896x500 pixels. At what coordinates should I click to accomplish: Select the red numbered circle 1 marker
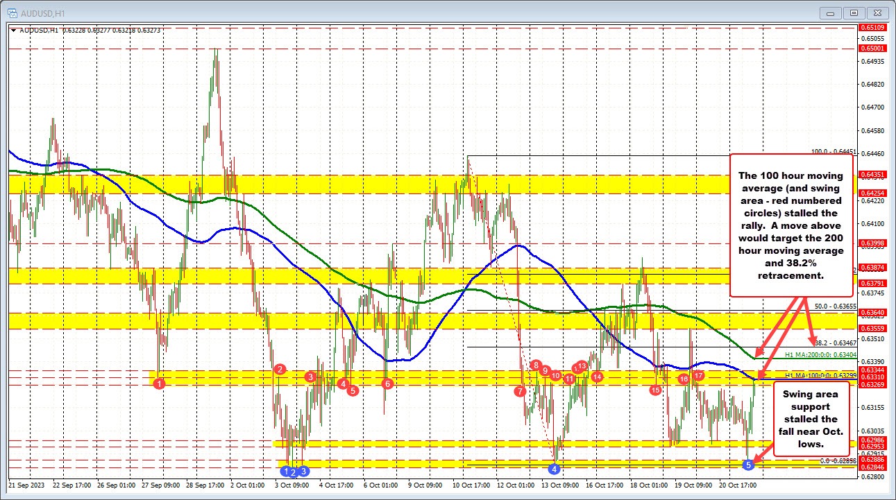point(158,382)
